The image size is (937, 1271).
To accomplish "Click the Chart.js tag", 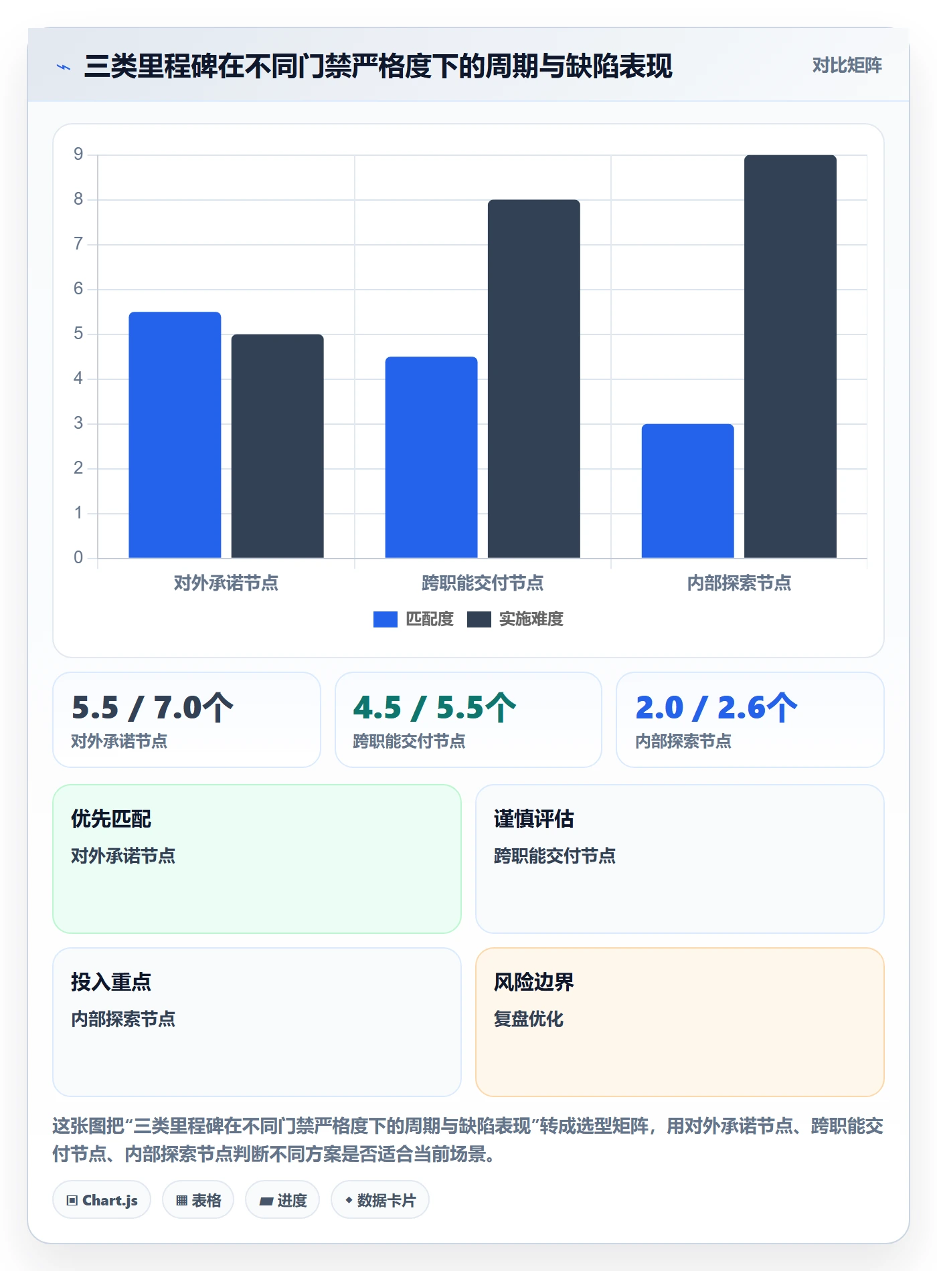I will (102, 1200).
